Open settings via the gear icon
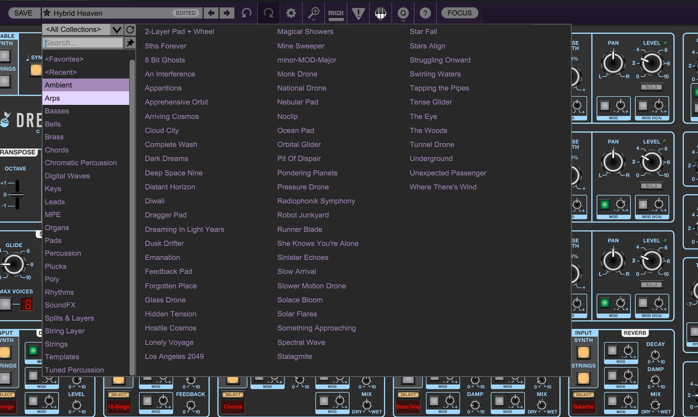Image resolution: width=698 pixels, height=417 pixels. click(291, 13)
